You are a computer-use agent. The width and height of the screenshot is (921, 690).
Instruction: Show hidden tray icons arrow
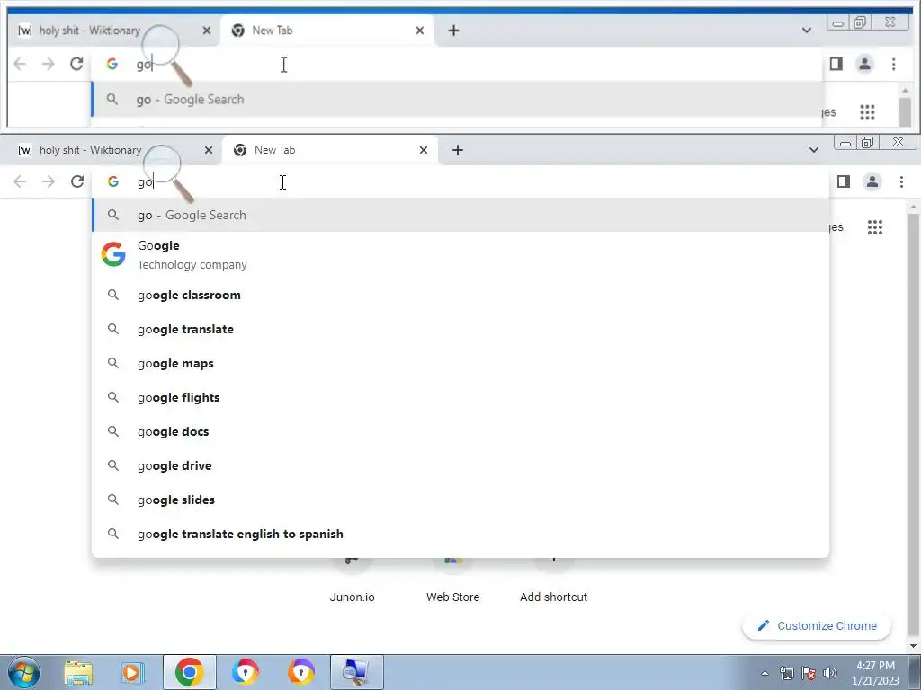pyautogui.click(x=765, y=673)
